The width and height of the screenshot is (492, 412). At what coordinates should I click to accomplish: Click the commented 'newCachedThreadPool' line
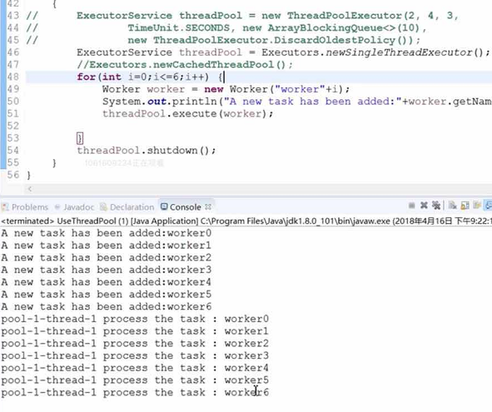point(185,65)
